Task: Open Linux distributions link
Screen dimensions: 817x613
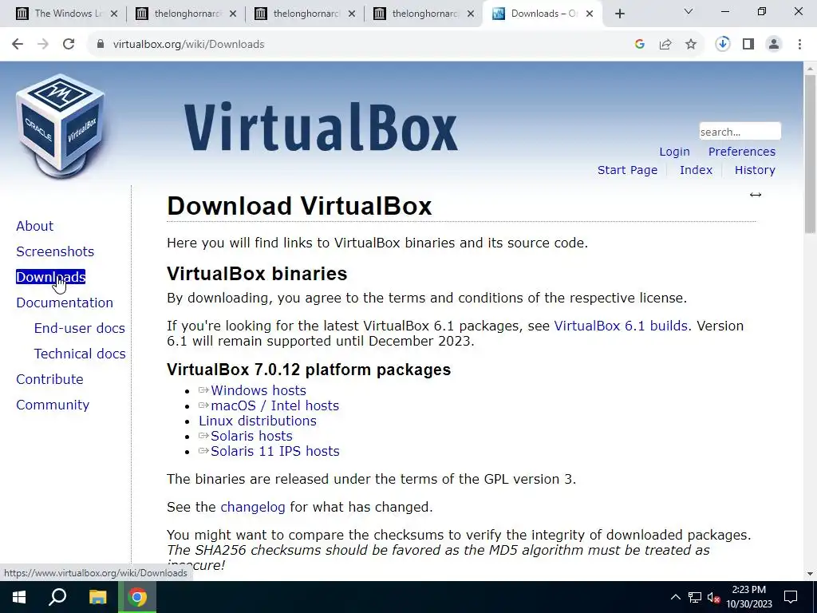Action: [x=258, y=421]
